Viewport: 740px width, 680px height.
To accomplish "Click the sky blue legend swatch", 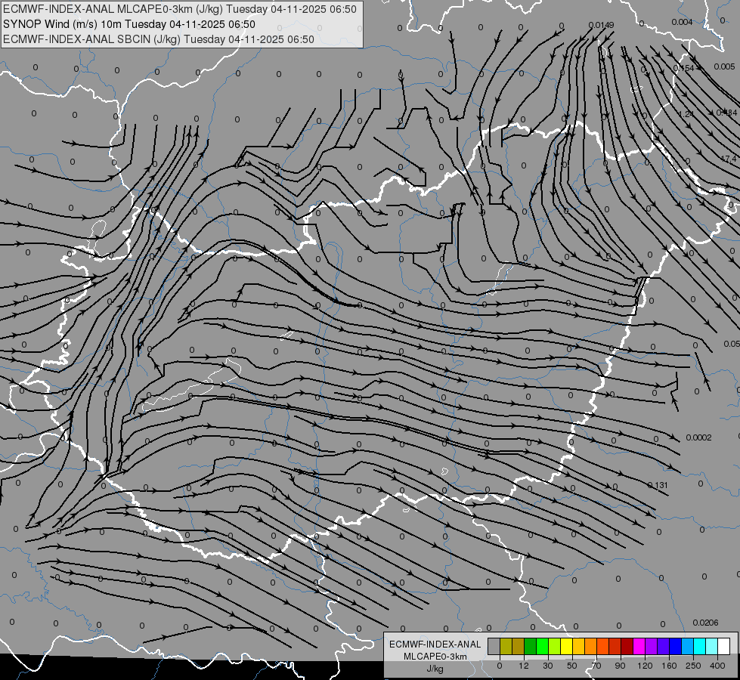I will 688,646.
